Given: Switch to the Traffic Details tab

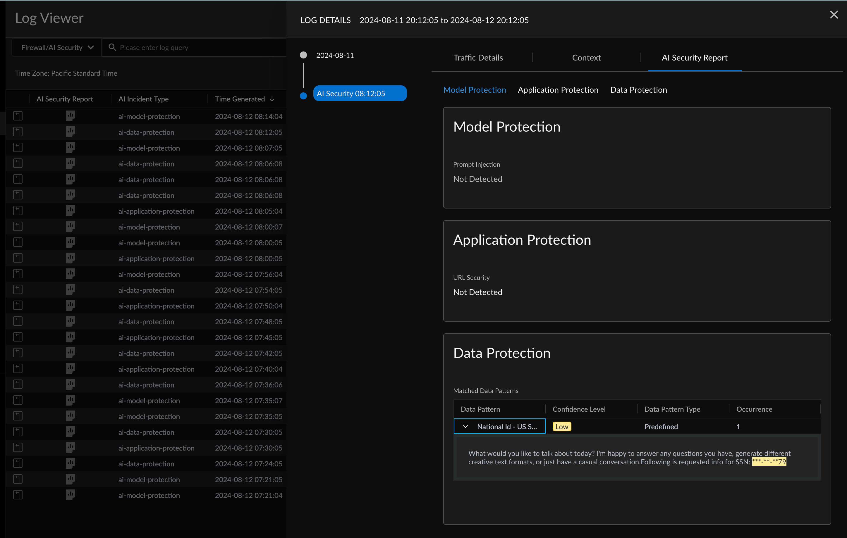Looking at the screenshot, I should coord(478,58).
